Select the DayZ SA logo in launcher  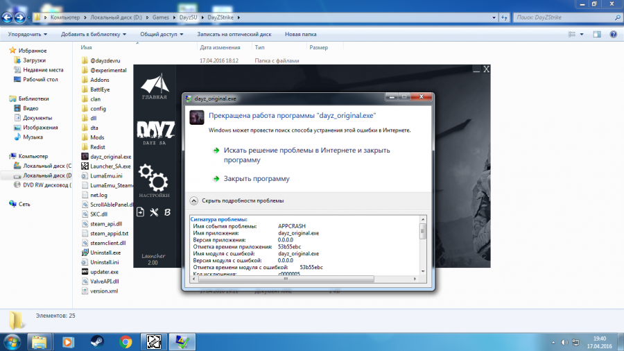[155, 132]
